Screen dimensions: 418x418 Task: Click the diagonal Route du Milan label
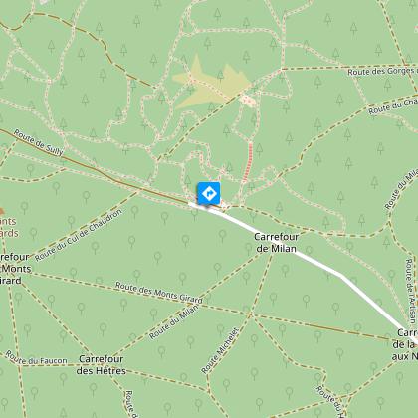174,321
